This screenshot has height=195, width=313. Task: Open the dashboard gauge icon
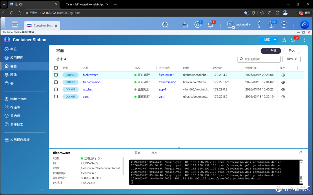point(284,25)
